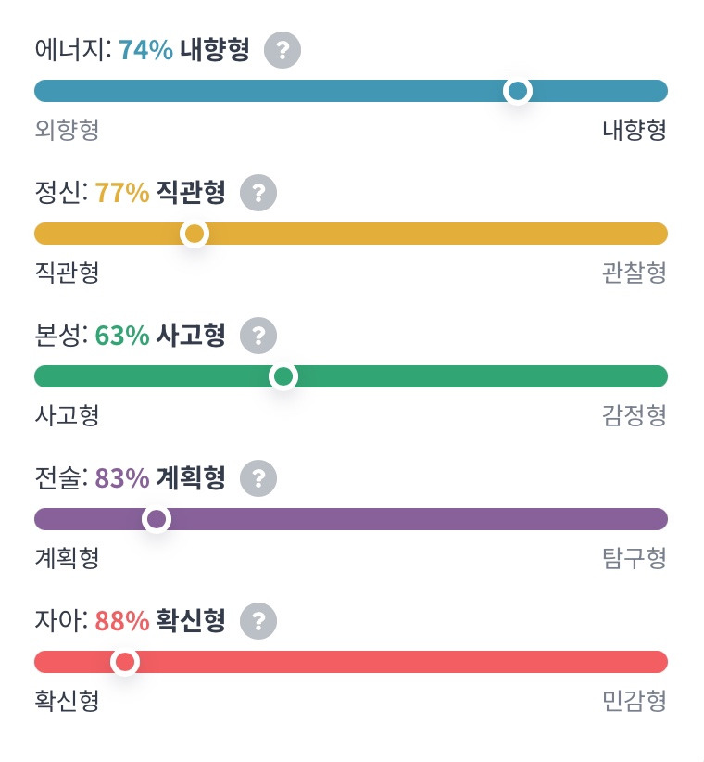Open help icon beside 에너지 내향형
Viewport: 704px width, 762px height.
tap(283, 50)
